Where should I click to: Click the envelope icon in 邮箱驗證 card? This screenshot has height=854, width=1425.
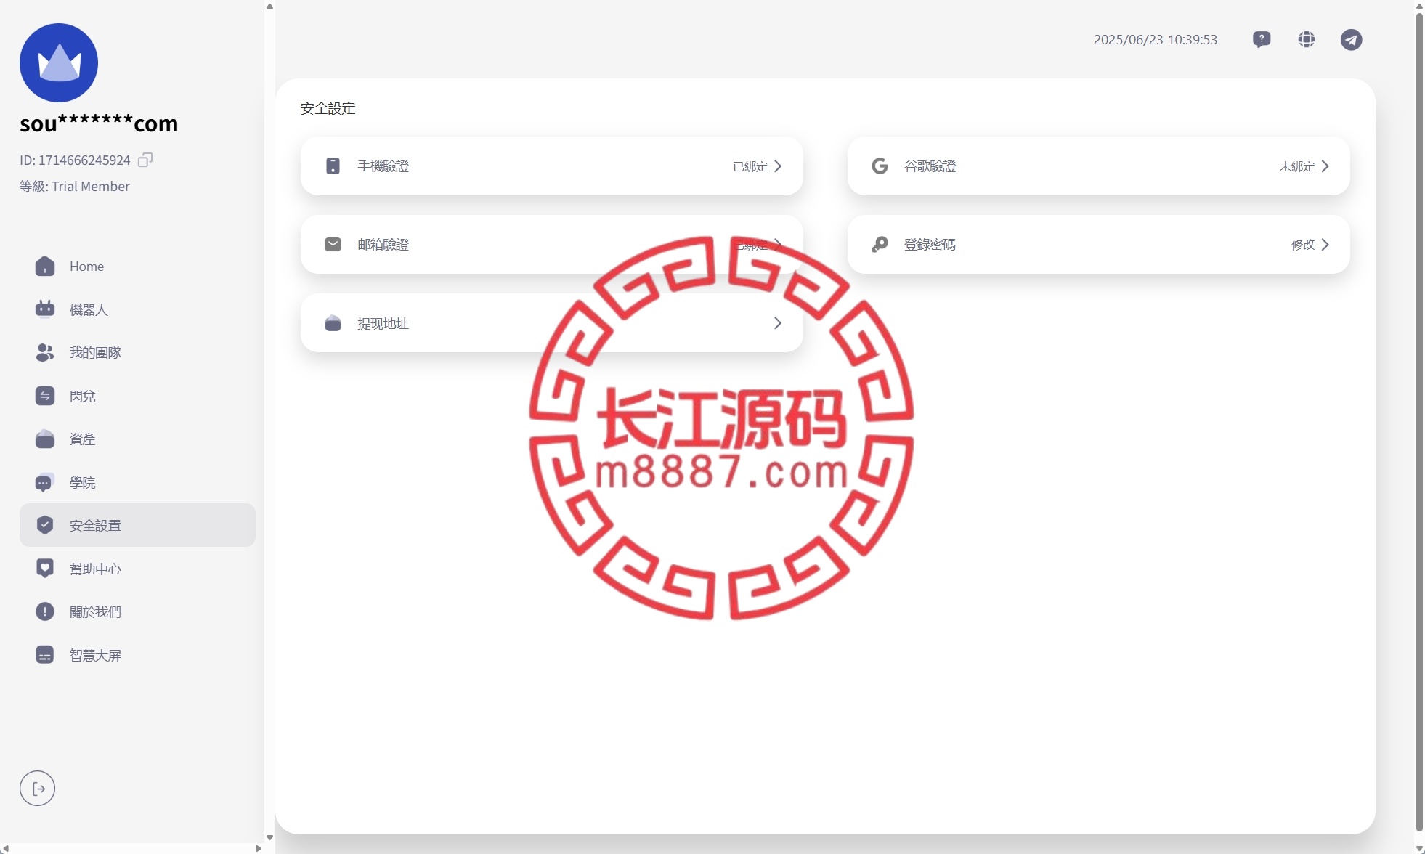tap(333, 245)
